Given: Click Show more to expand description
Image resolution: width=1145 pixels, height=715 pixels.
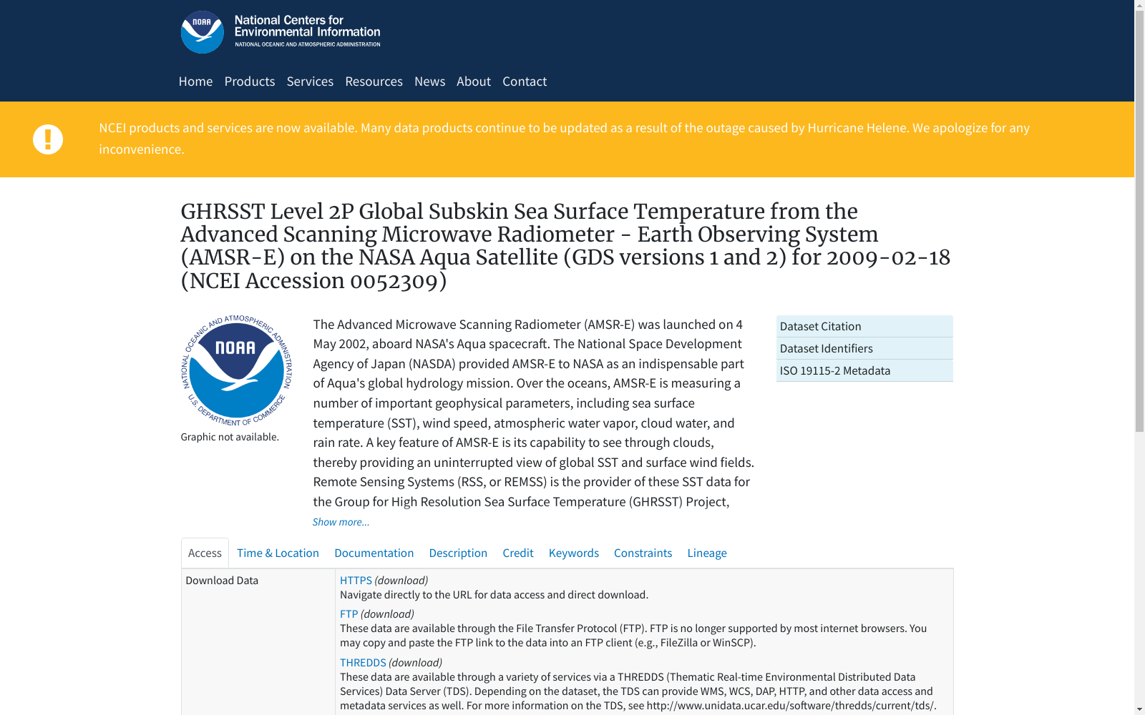Looking at the screenshot, I should [x=341, y=522].
